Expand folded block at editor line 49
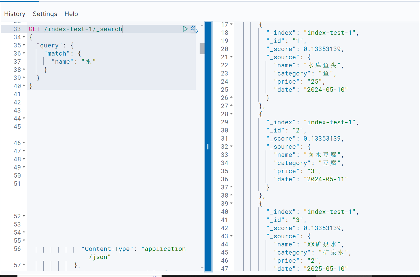Viewport: 420px width, 277px height. [24, 167]
